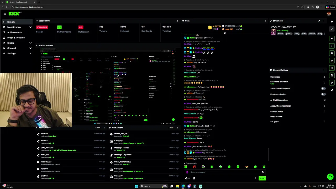The width and height of the screenshot is (336, 189).
Task: Click the stream category thumbnail image
Action: click(x=273, y=32)
